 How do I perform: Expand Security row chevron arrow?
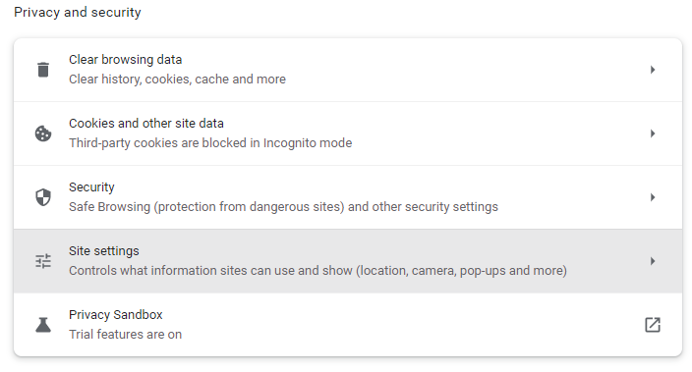pos(653,197)
